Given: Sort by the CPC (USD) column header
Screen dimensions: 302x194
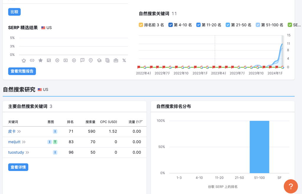Looking at the screenshot, I should [x=109, y=122].
